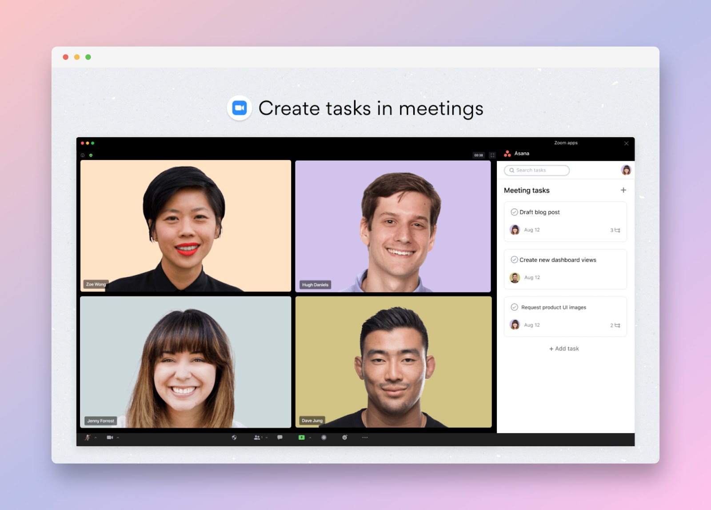Open the microphone selection chevron

[96, 438]
